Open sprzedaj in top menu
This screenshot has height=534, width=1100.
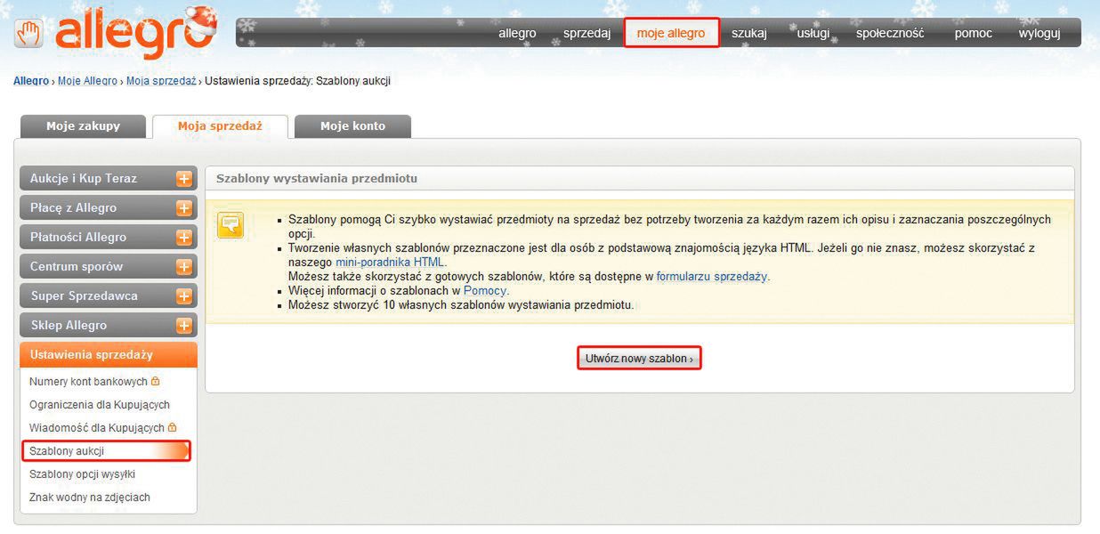[586, 33]
